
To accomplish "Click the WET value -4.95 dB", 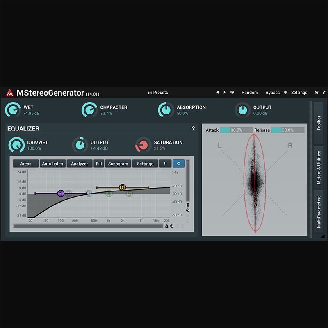I will click(32, 113).
